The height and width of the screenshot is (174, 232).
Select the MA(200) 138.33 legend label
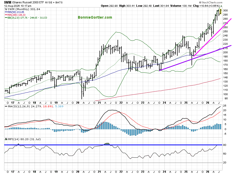pos(16,15)
